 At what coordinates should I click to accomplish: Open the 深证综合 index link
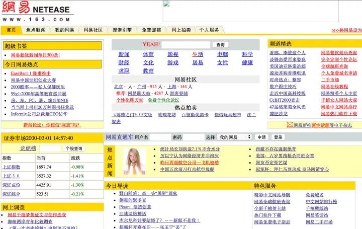(11, 194)
